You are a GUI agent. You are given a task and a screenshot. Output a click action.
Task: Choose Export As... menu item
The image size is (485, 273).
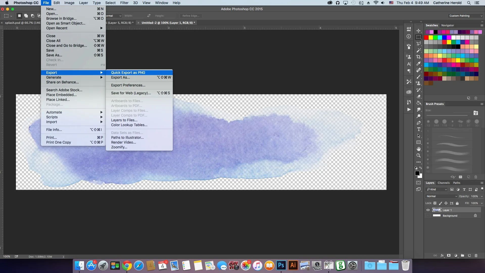(x=139, y=77)
